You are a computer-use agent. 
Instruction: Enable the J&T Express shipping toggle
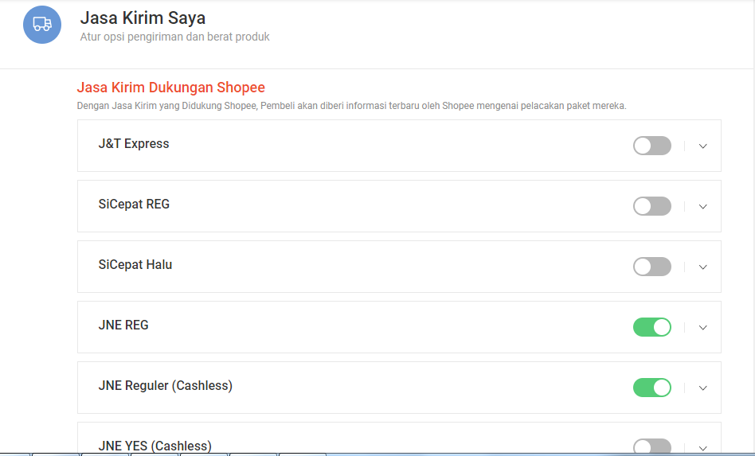[x=652, y=146]
